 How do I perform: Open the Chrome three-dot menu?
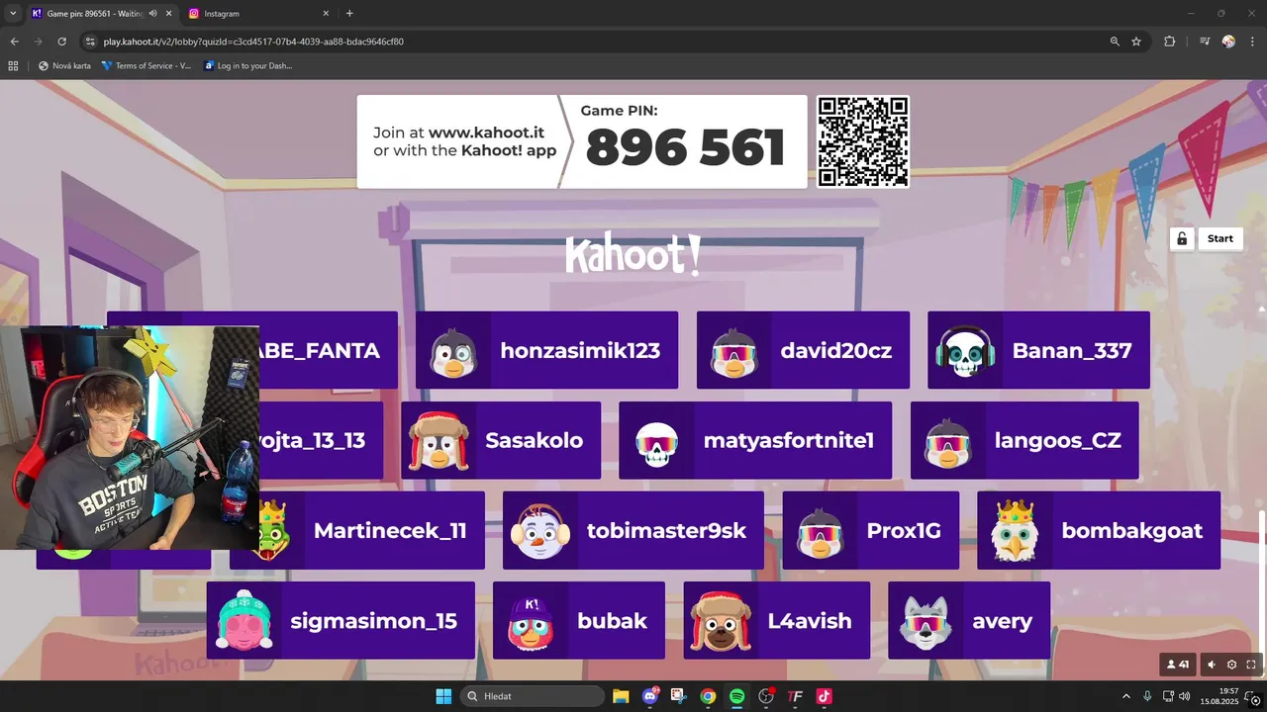click(x=1252, y=42)
